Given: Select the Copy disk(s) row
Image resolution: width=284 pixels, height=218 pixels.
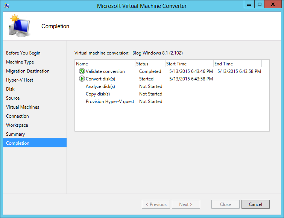Looking at the screenshot, I should (172, 94).
